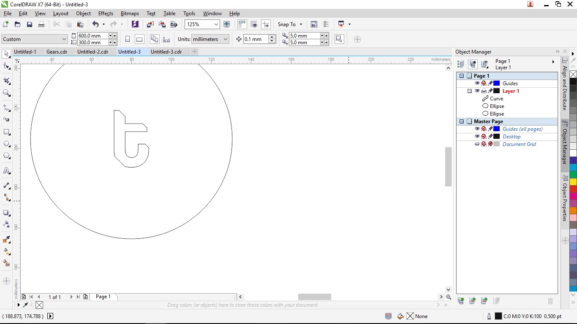The width and height of the screenshot is (577, 324).
Task: Select the Drop Shadow tool
Action: [x=6, y=213]
